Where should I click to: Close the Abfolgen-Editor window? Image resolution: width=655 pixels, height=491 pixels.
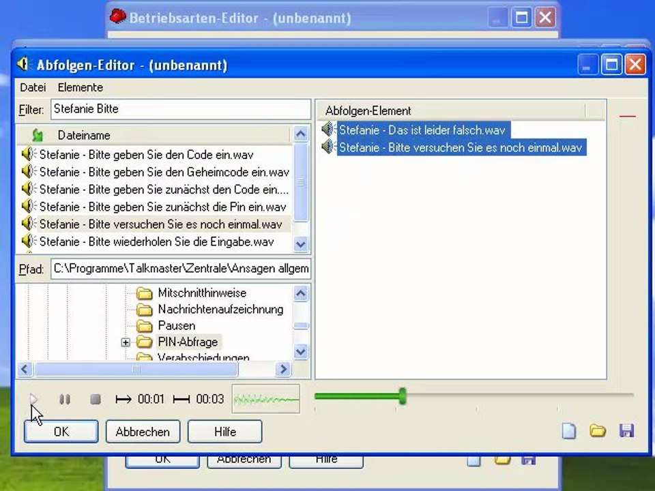pyautogui.click(x=635, y=64)
